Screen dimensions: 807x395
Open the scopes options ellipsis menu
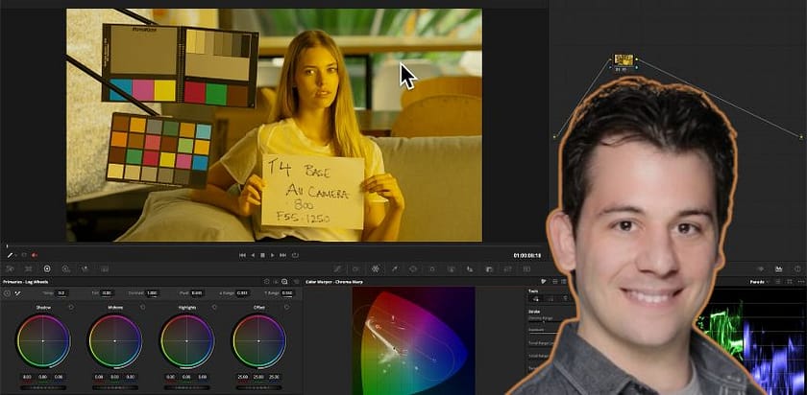pyautogui.click(x=800, y=282)
